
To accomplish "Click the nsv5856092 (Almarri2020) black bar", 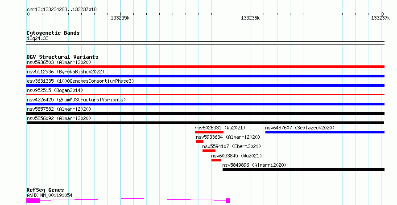I will point(205,123).
